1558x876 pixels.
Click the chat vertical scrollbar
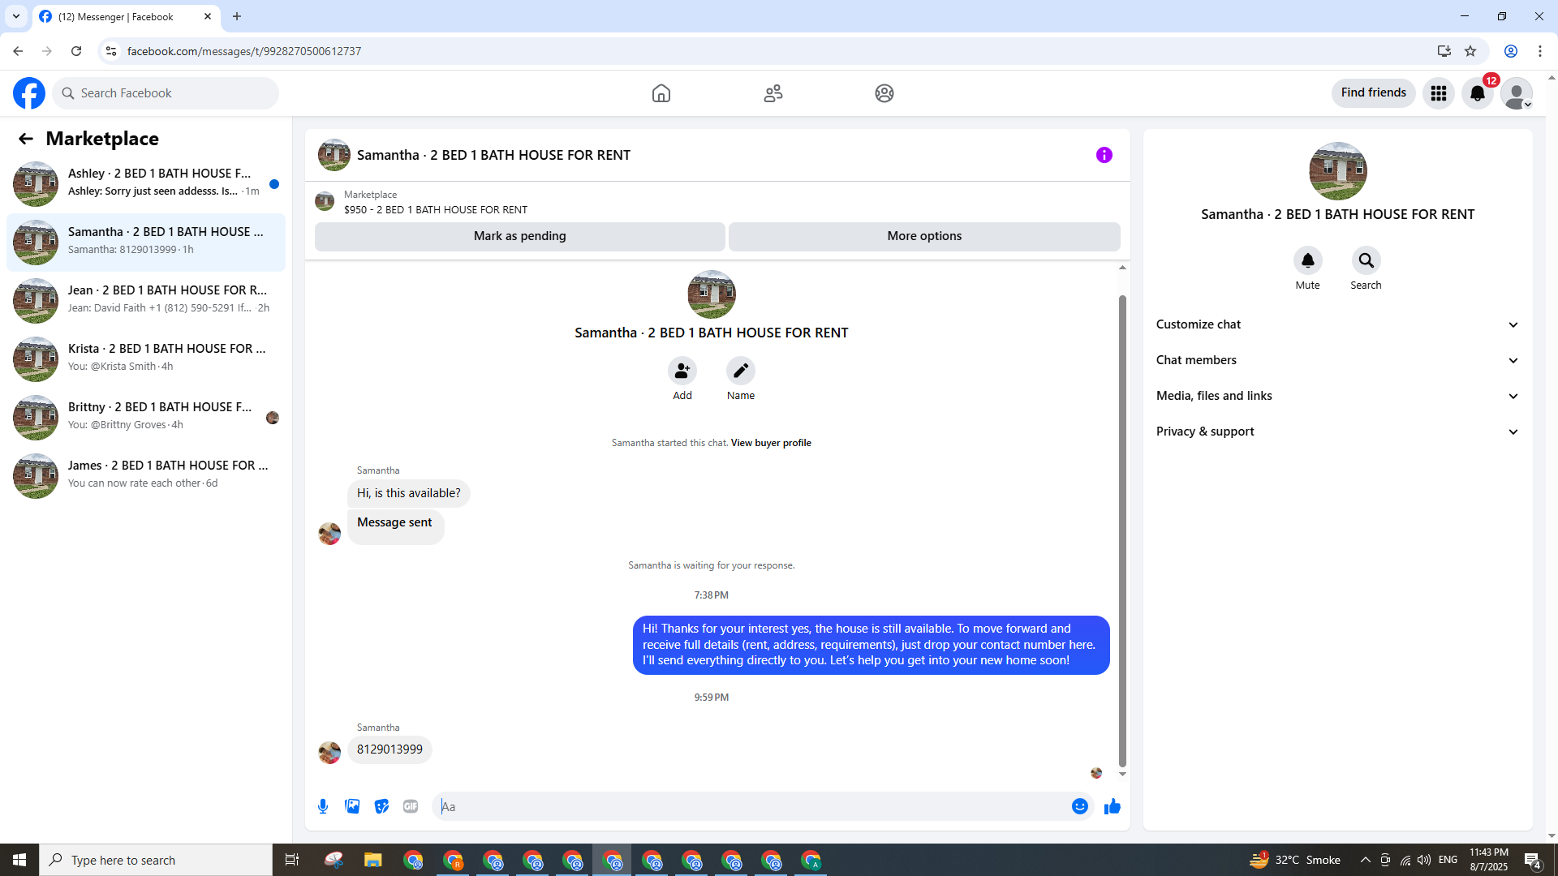coord(1122,527)
